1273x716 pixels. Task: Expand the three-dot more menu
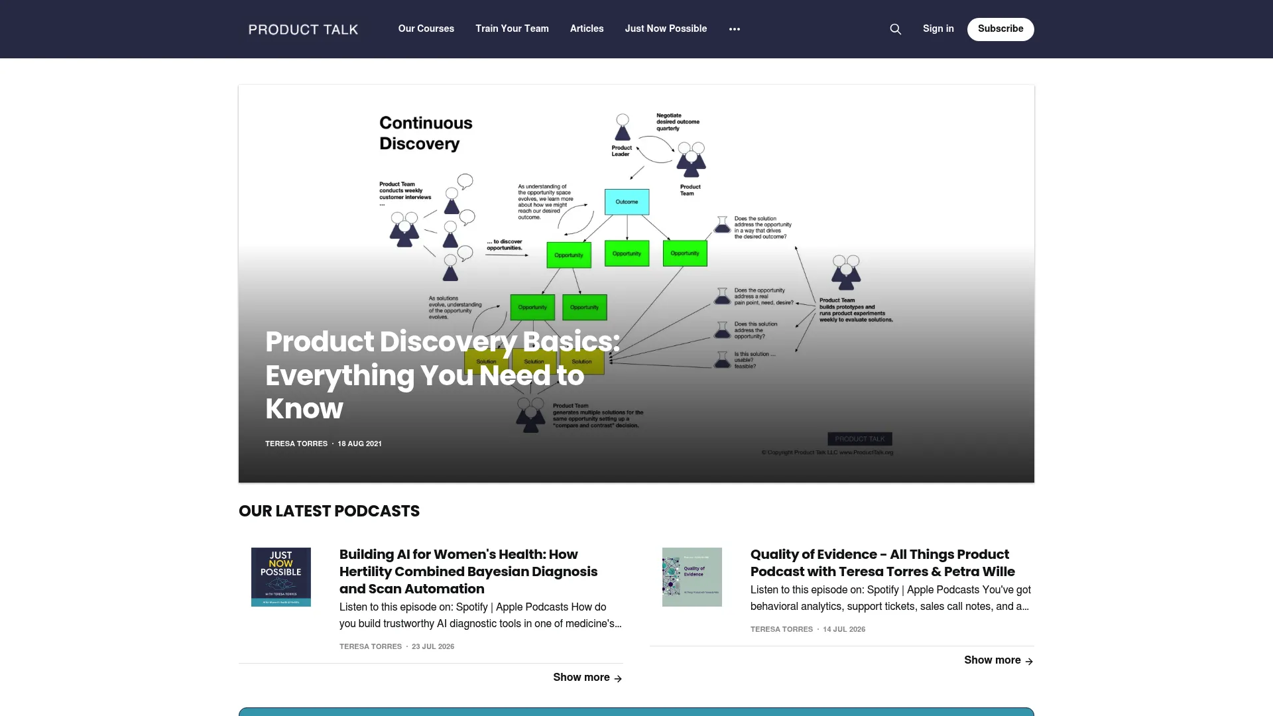click(x=734, y=29)
